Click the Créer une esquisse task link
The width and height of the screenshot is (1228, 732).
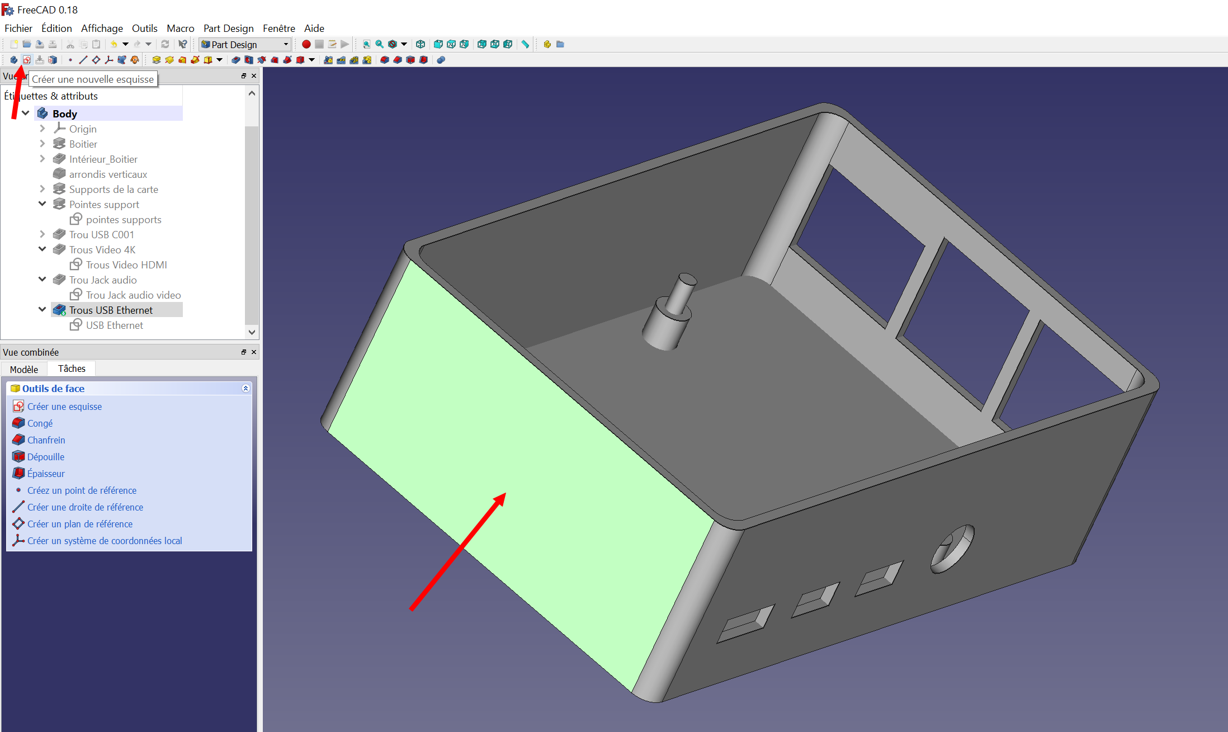(x=64, y=407)
